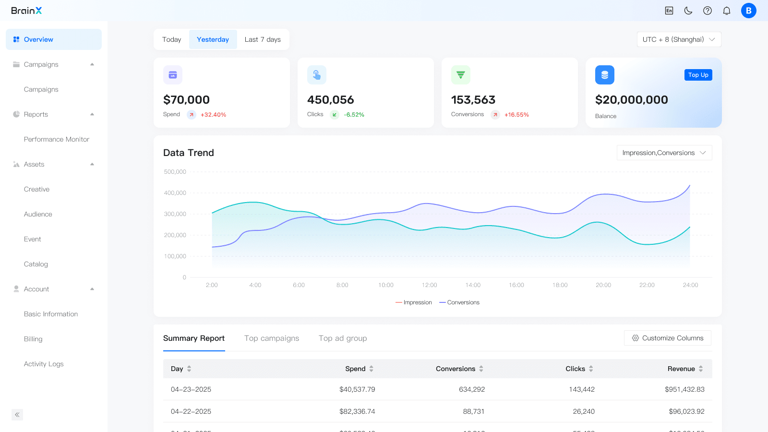Click the Customize Columns gear icon

[x=636, y=338]
